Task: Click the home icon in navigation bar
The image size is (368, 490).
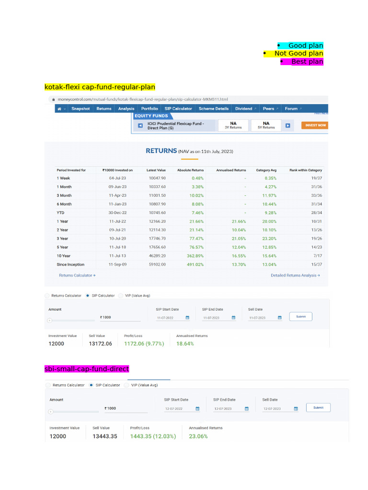Action: pyautogui.click(x=59, y=109)
